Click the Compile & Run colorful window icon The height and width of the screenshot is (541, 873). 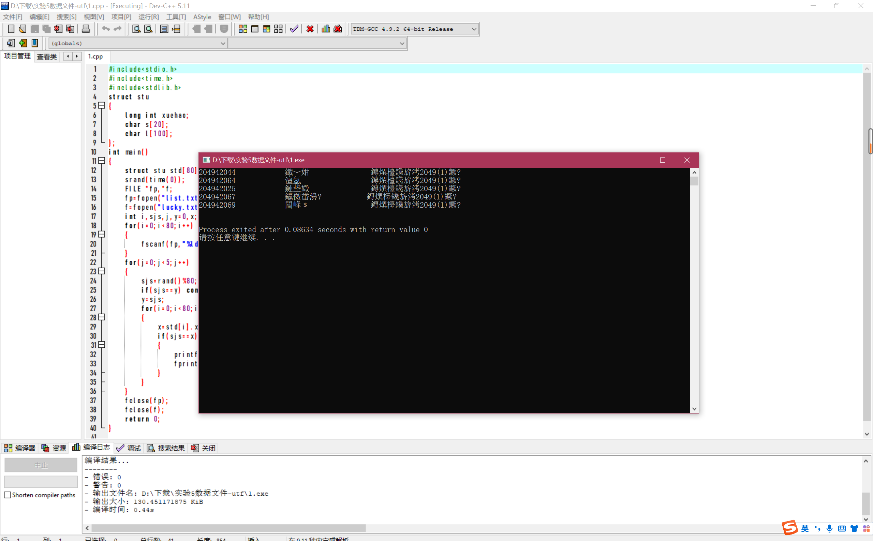point(266,29)
